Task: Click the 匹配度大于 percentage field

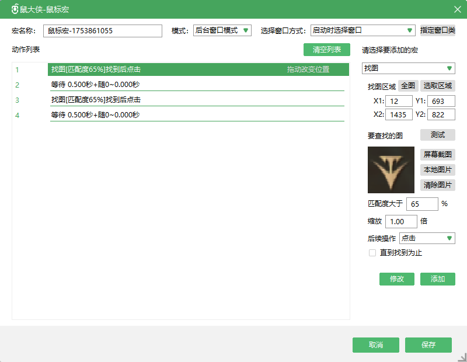Action: coord(421,204)
